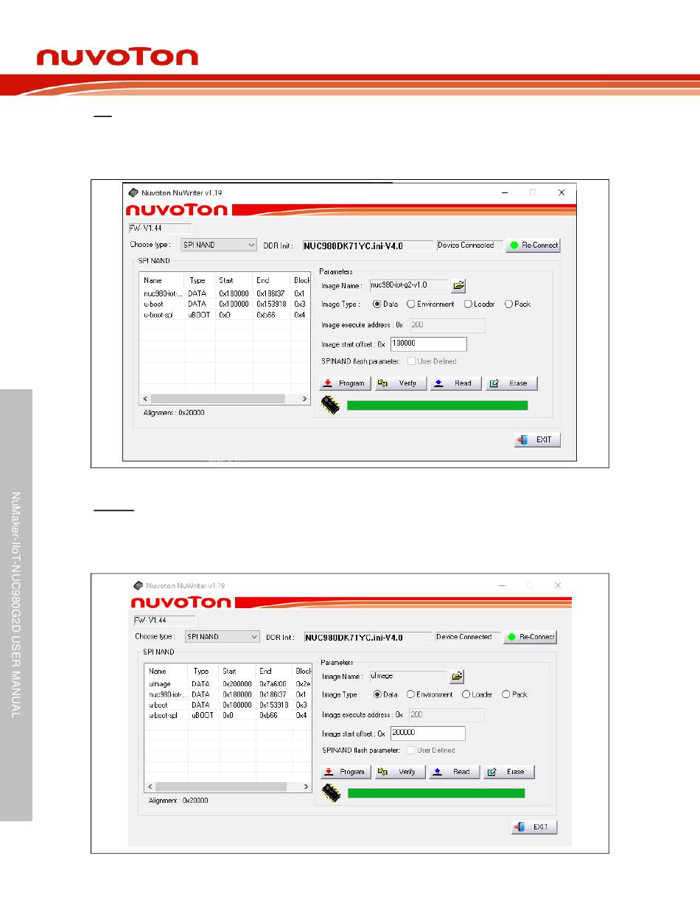Click the green progress bar in the 180000-offset window
The width and height of the screenshot is (700, 906).
pos(437,405)
